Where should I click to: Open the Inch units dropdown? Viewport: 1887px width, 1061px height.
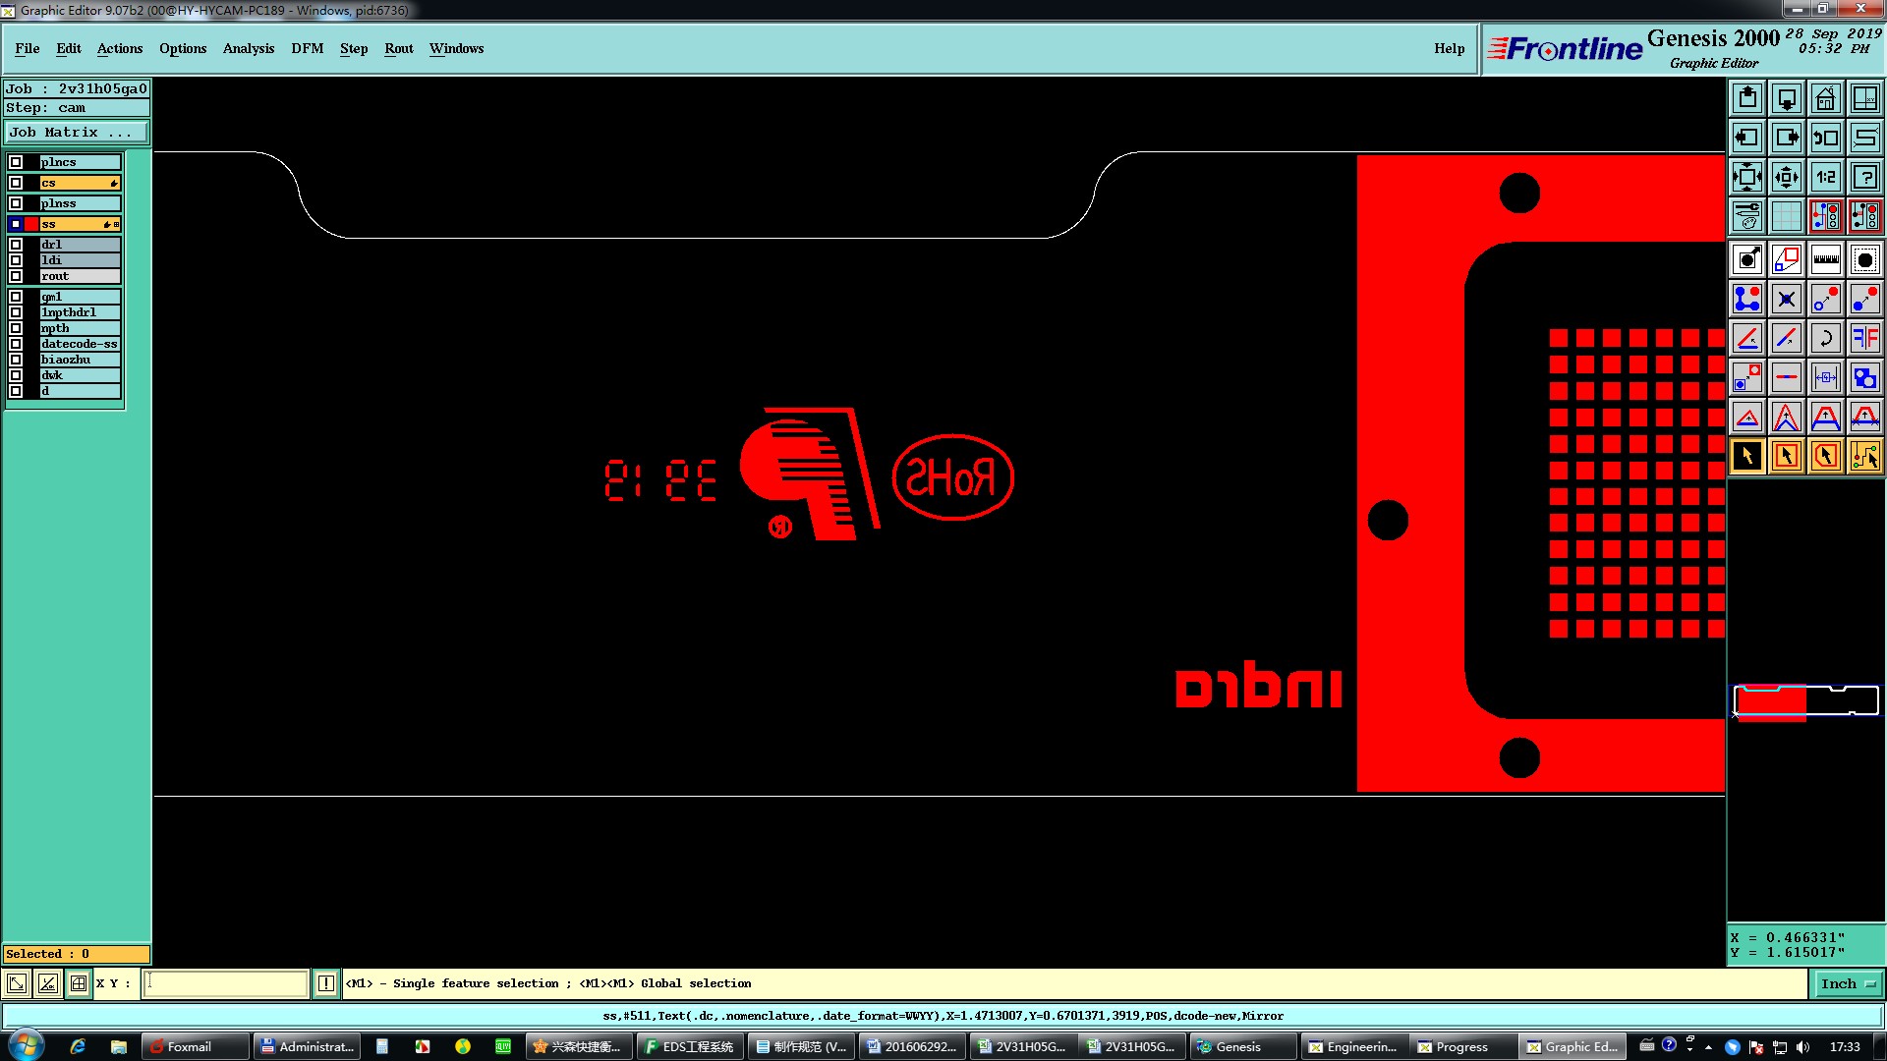[x=1847, y=983]
